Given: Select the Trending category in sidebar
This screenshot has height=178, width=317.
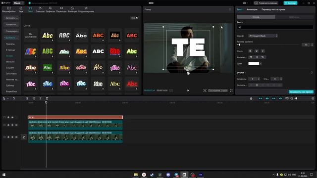Looking at the screenshot, I should point(10,50).
